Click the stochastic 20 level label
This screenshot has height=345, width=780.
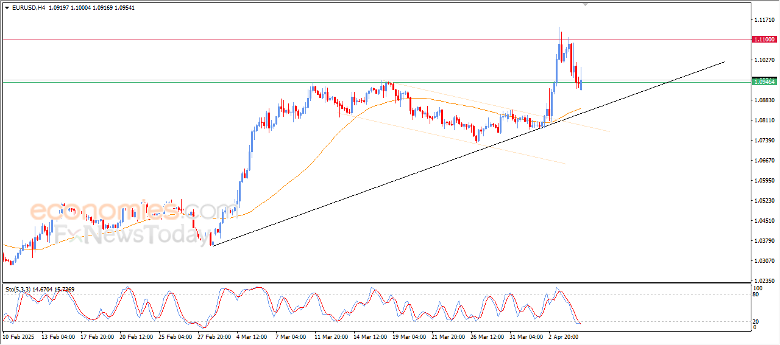[757, 321]
